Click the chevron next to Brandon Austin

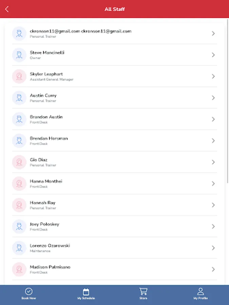pos(213,119)
